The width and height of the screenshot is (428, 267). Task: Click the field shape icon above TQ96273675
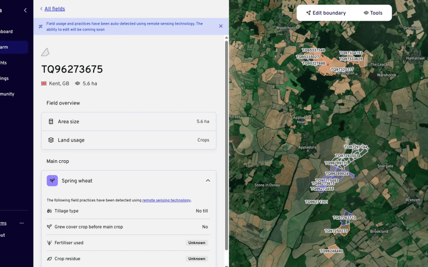click(x=45, y=52)
